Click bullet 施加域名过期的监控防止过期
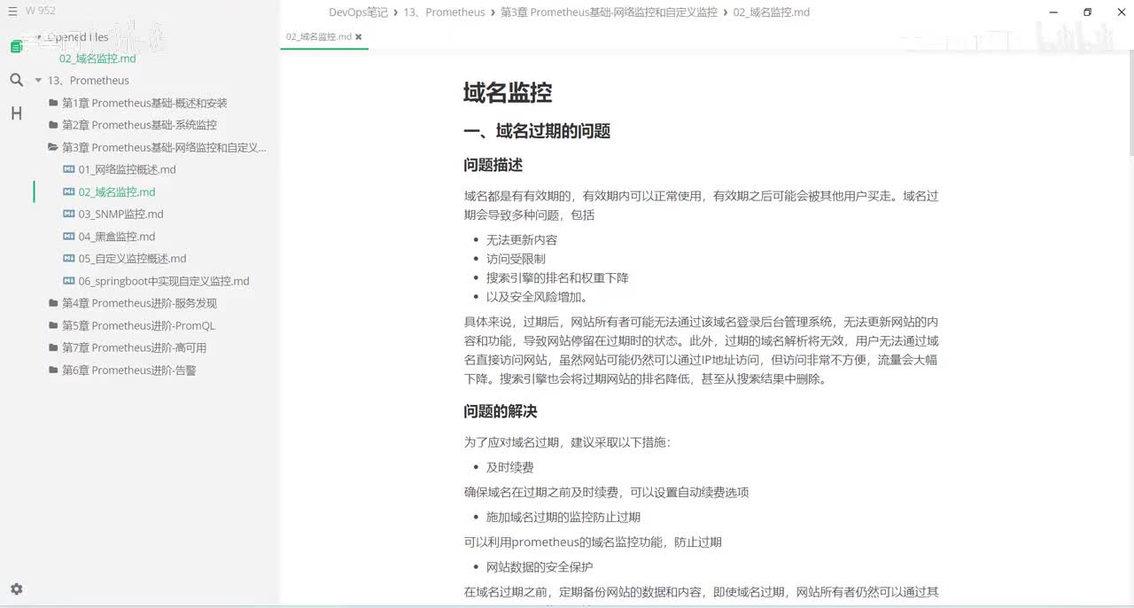This screenshot has width=1134, height=608. 563,517
